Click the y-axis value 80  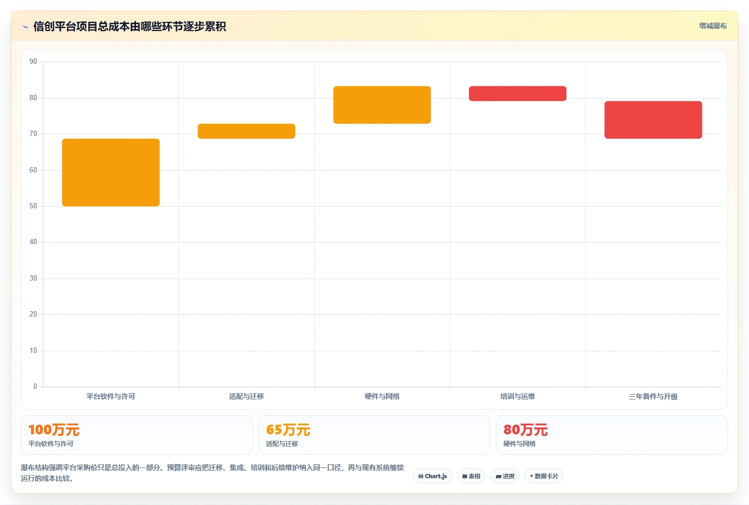(x=33, y=98)
